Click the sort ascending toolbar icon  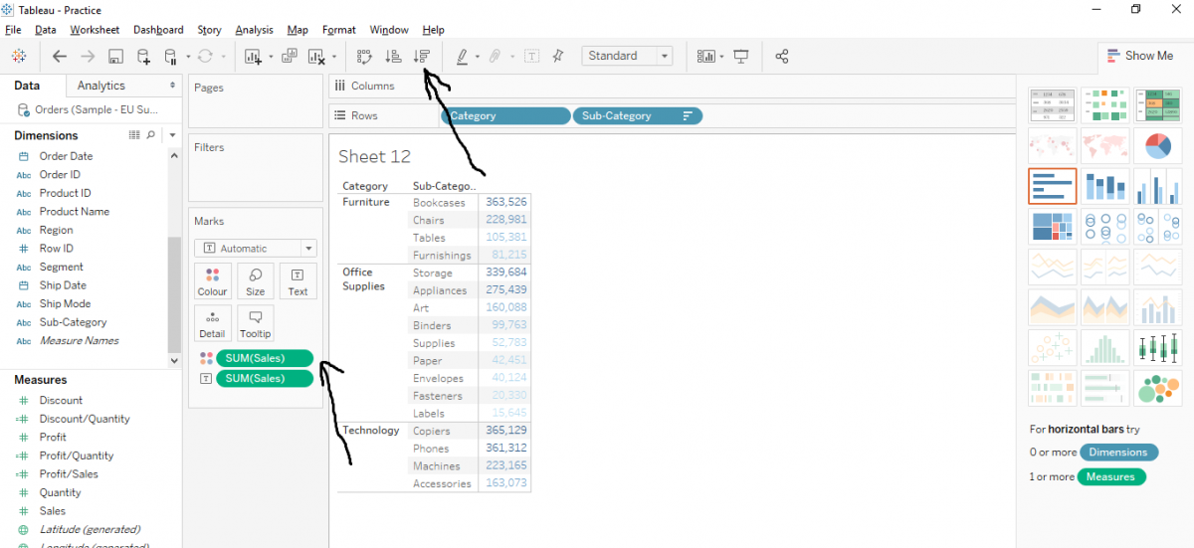[393, 57]
